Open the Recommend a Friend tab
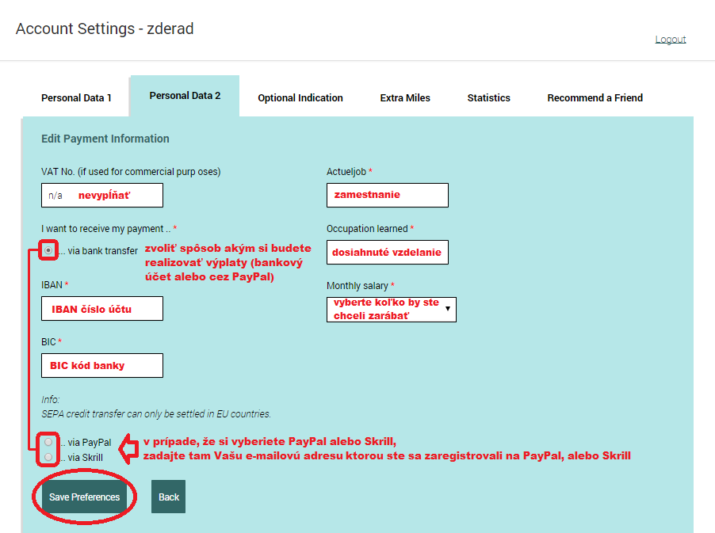The width and height of the screenshot is (715, 533). tap(595, 98)
